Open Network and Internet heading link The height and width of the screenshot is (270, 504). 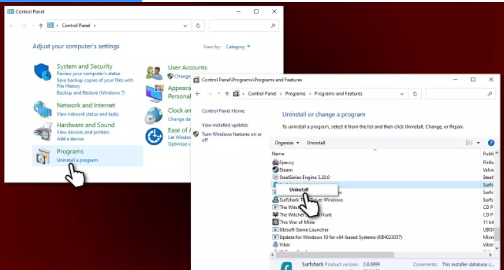86,105
